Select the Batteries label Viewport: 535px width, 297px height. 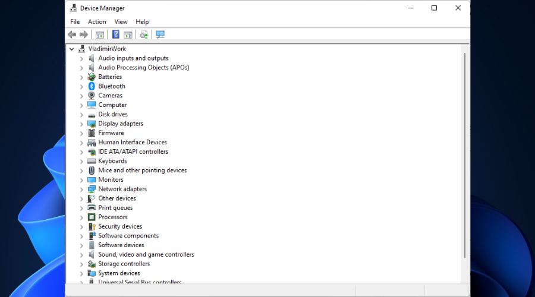(x=110, y=77)
